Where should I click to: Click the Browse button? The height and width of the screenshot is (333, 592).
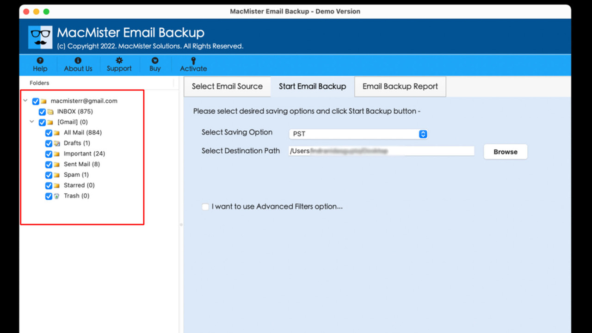click(x=506, y=152)
